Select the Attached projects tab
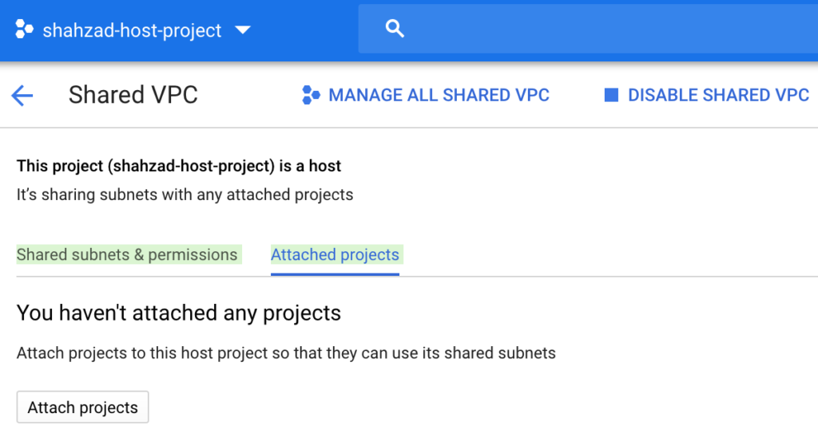818x437 pixels. pos(335,254)
